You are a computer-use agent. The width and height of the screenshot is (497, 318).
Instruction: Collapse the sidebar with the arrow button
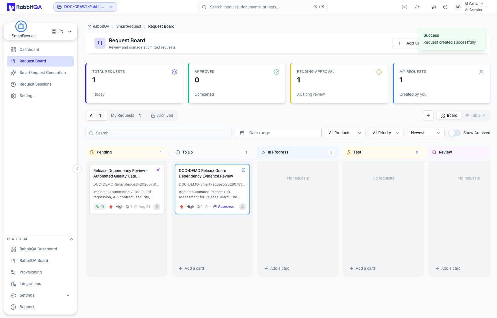click(x=77, y=169)
